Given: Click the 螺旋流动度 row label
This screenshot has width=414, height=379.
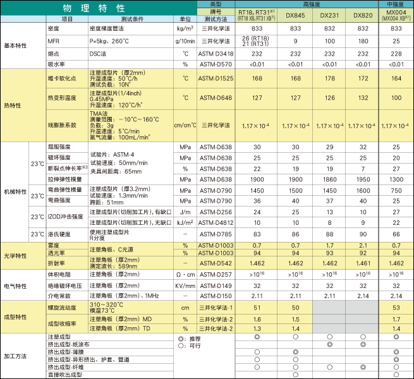Looking at the screenshot, I should (62, 308).
